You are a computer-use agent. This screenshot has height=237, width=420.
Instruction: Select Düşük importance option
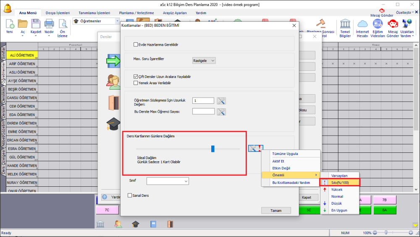click(x=340, y=204)
